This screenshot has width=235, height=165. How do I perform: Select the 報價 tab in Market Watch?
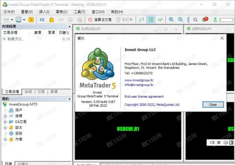pyautogui.click(x=54, y=92)
